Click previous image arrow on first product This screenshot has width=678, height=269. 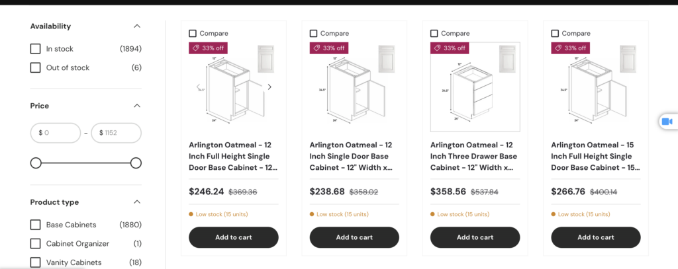[197, 87]
